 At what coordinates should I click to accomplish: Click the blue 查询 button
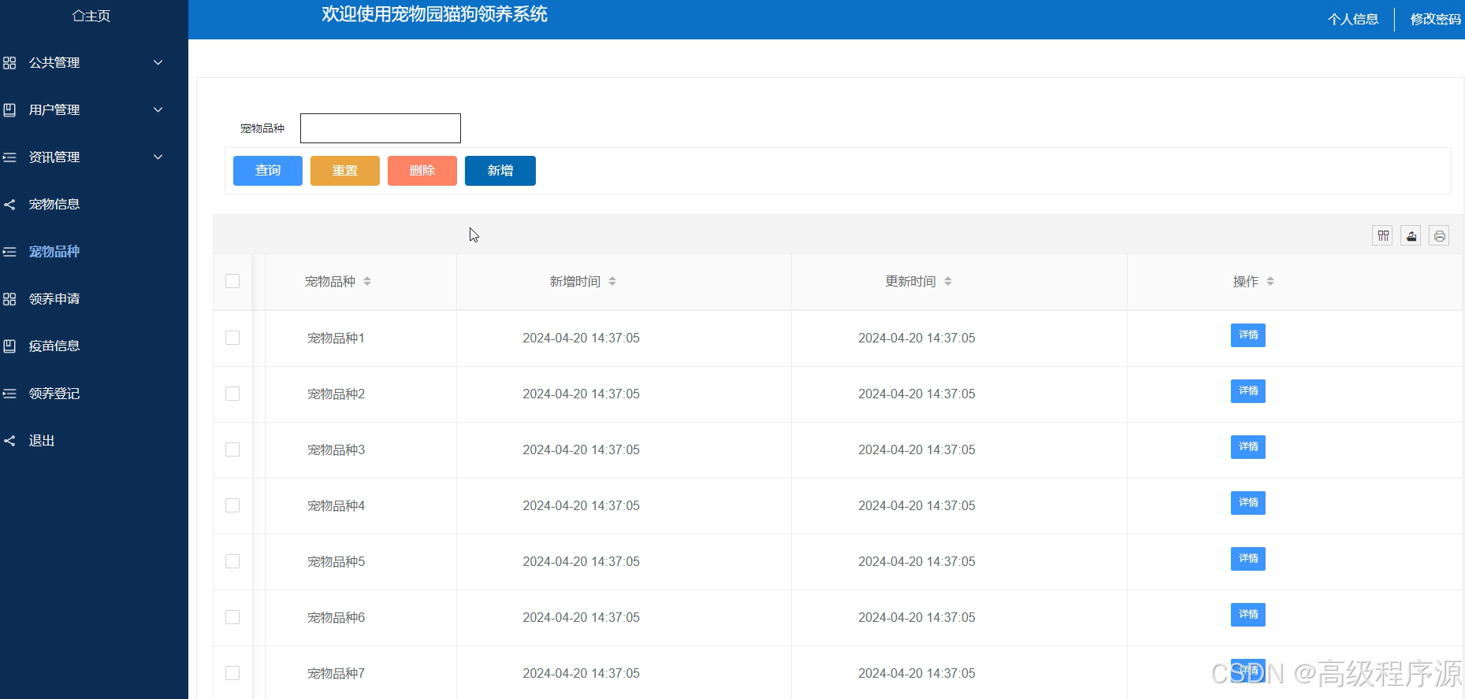click(268, 171)
